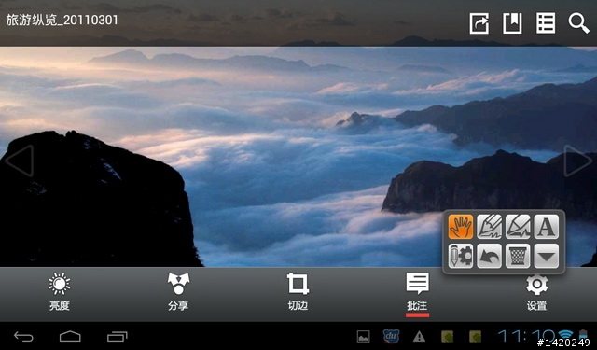
Task: Delete annotations with trash bin icon
Action: click(518, 256)
